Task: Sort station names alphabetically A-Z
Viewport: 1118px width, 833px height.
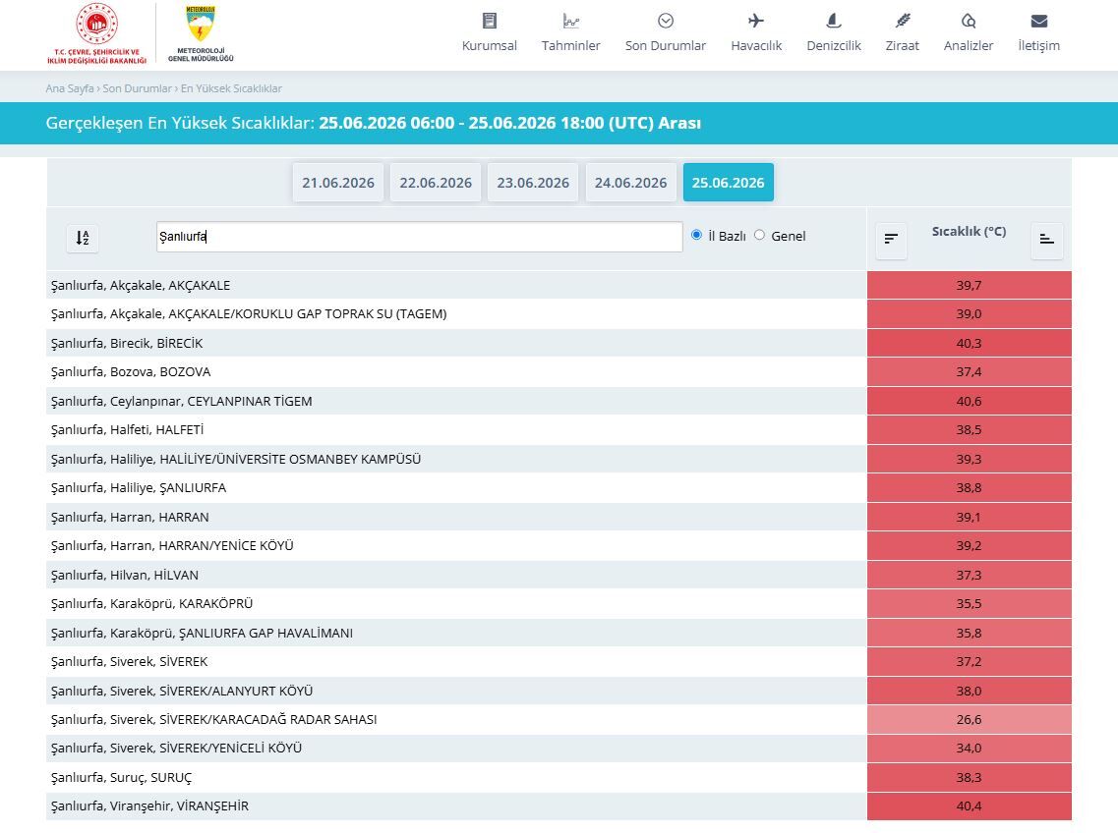Action: [x=83, y=238]
